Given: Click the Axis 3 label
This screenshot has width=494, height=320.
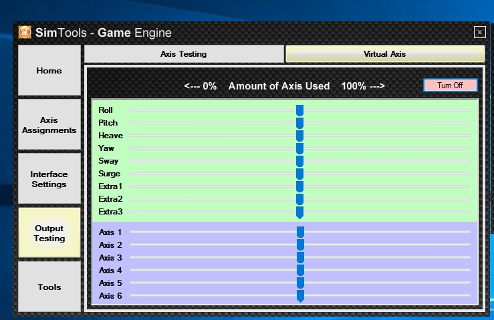Looking at the screenshot, I should (110, 258).
